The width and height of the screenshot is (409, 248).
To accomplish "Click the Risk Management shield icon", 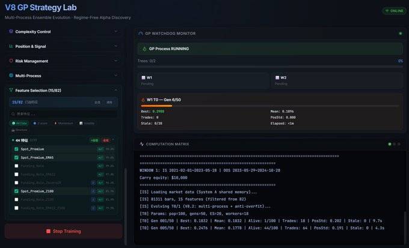I will pyautogui.click(x=11, y=61).
